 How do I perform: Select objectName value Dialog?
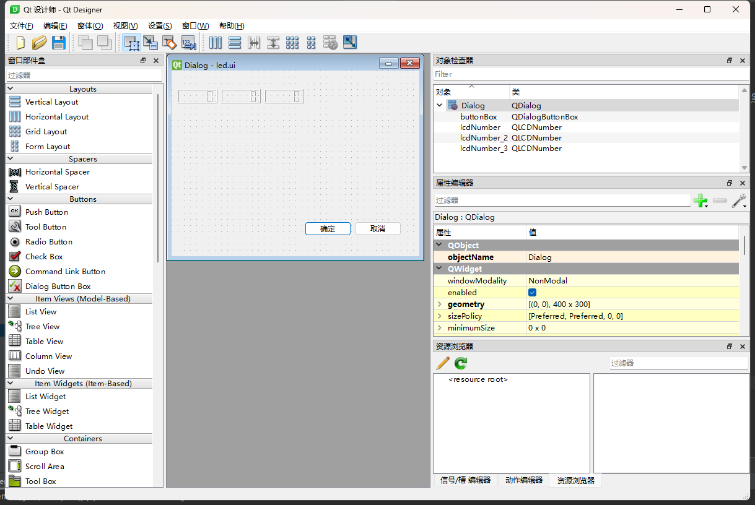[632, 257]
